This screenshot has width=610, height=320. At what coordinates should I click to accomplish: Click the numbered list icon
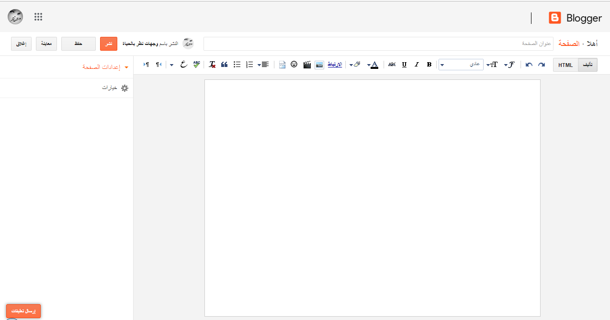point(249,65)
